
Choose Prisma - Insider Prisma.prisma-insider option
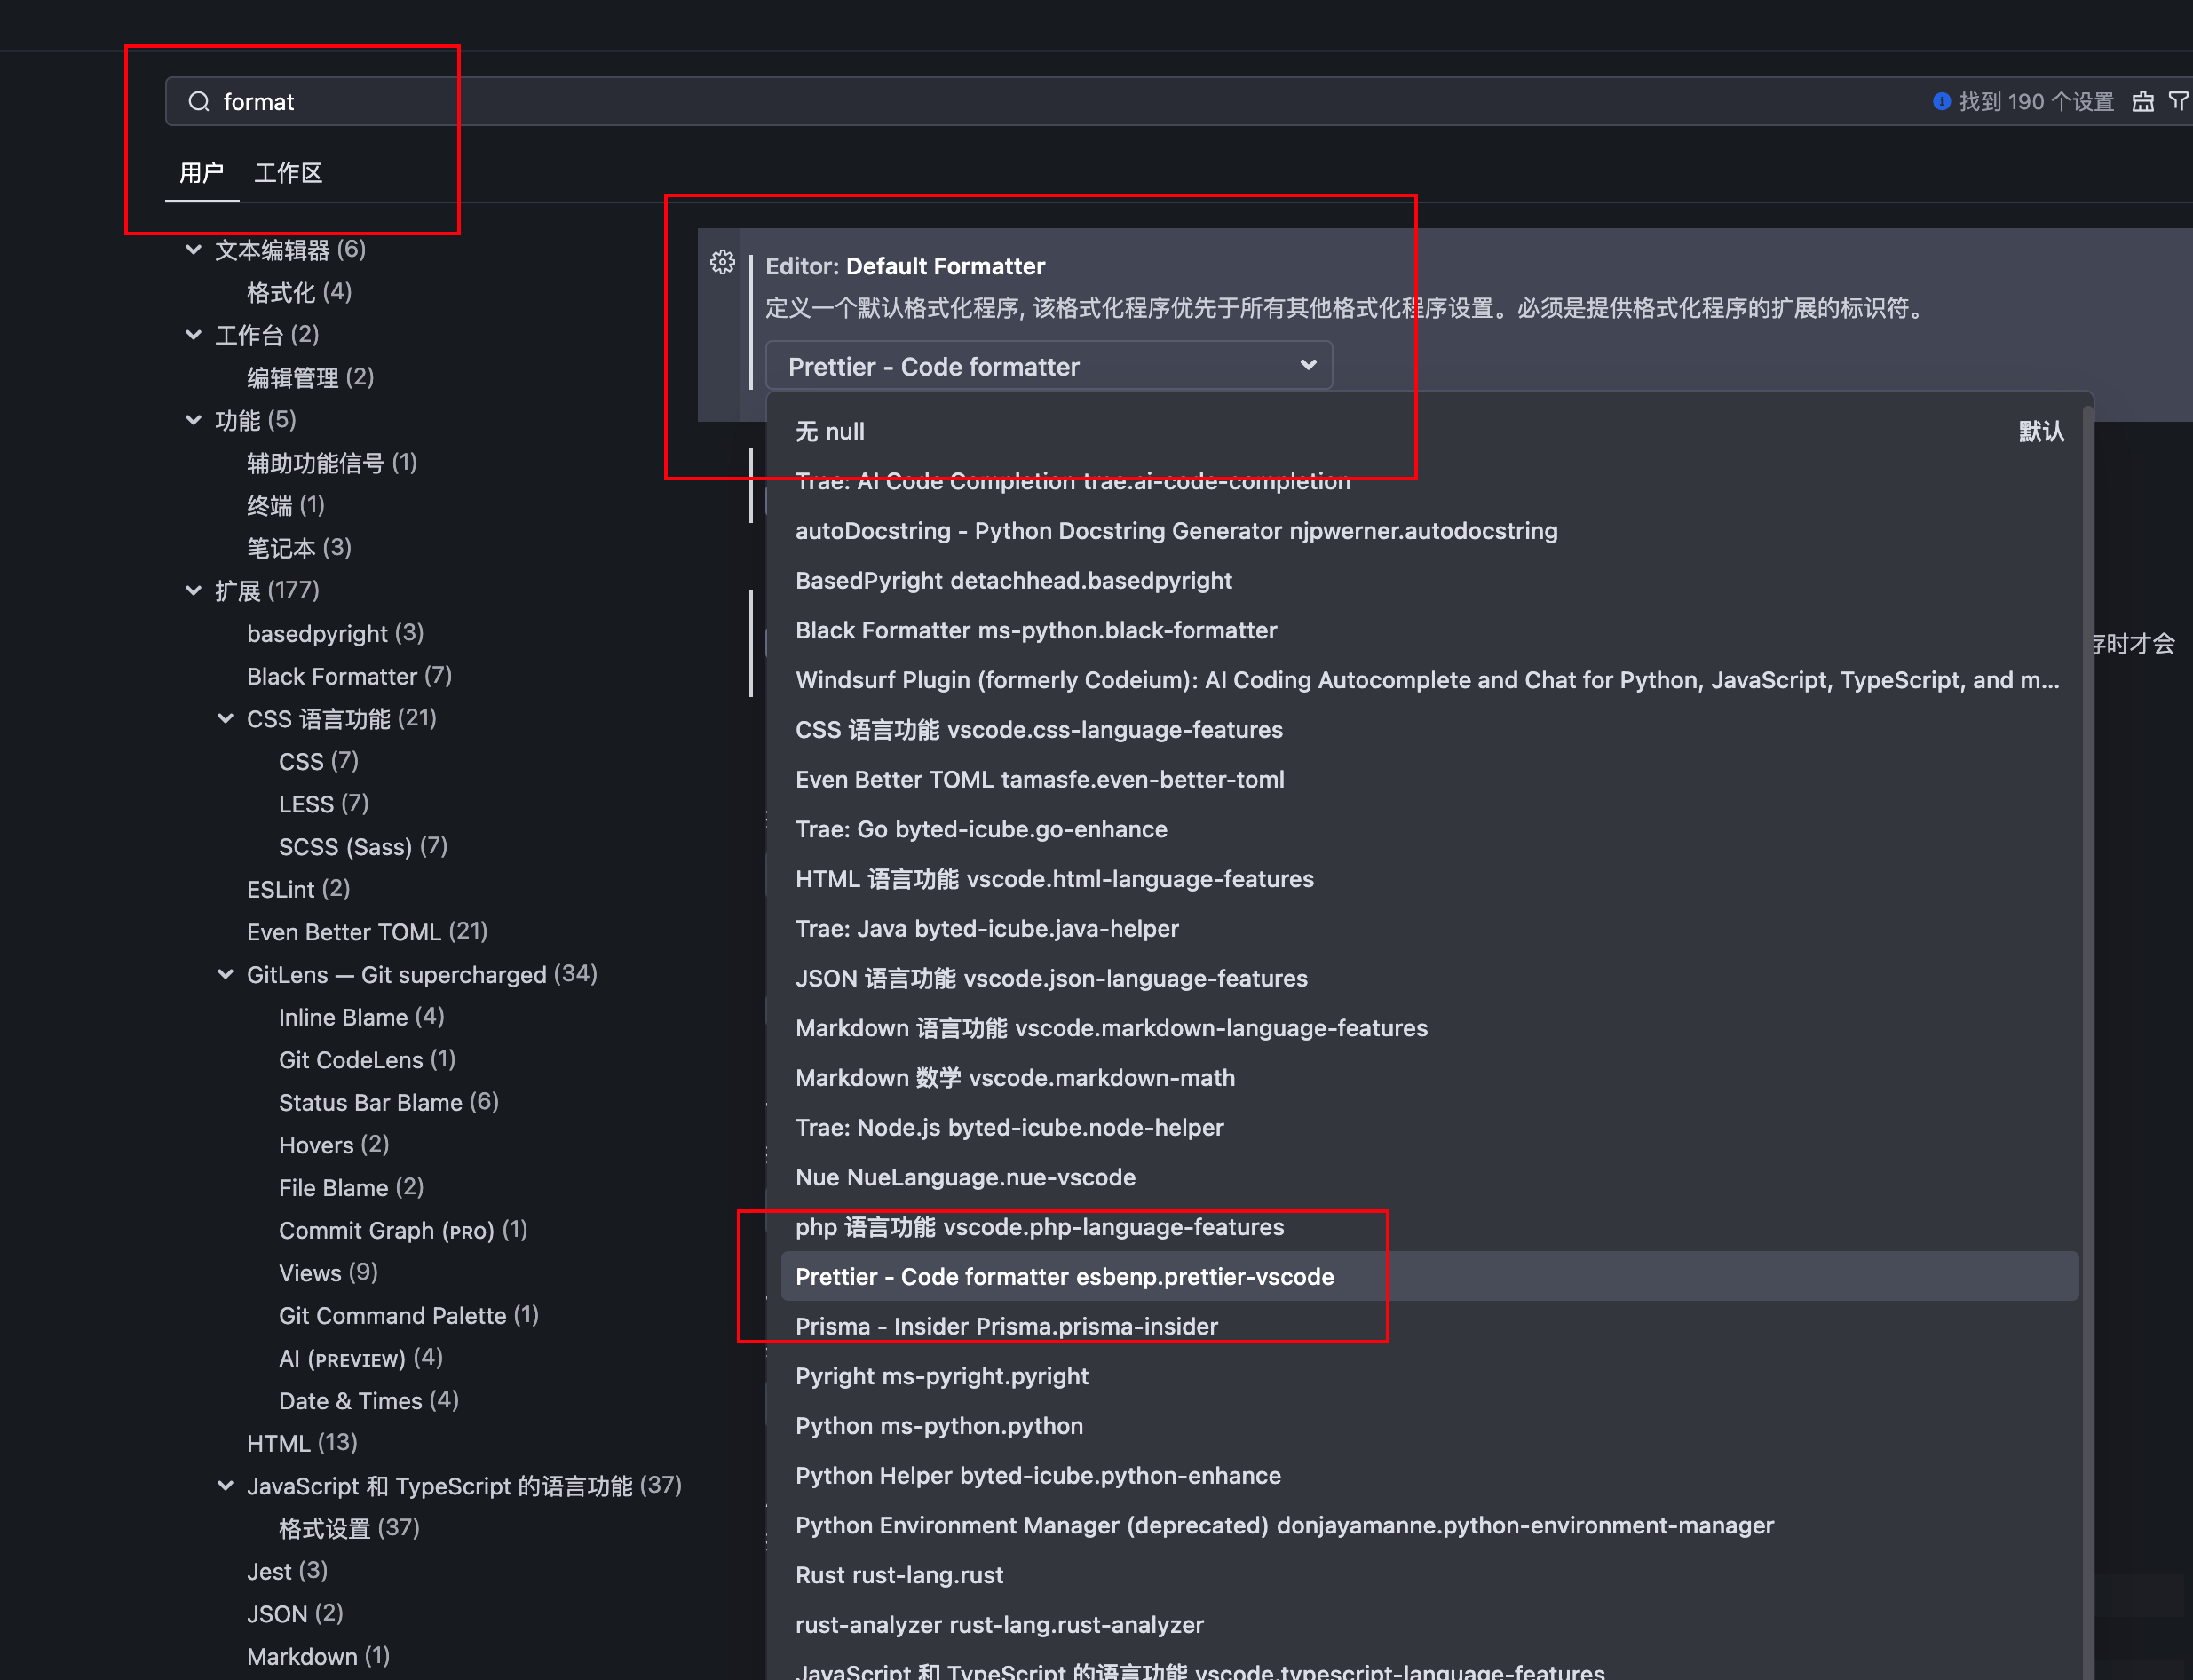point(1430,1326)
